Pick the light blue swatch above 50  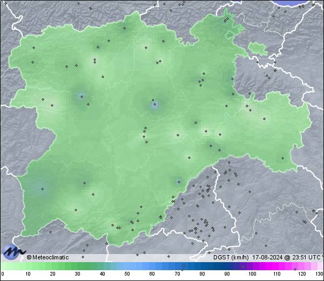pos(127,266)
